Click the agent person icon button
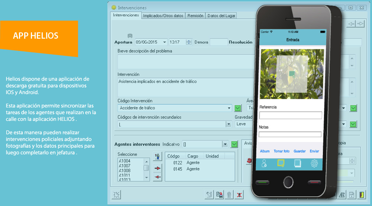 (x=157, y=156)
